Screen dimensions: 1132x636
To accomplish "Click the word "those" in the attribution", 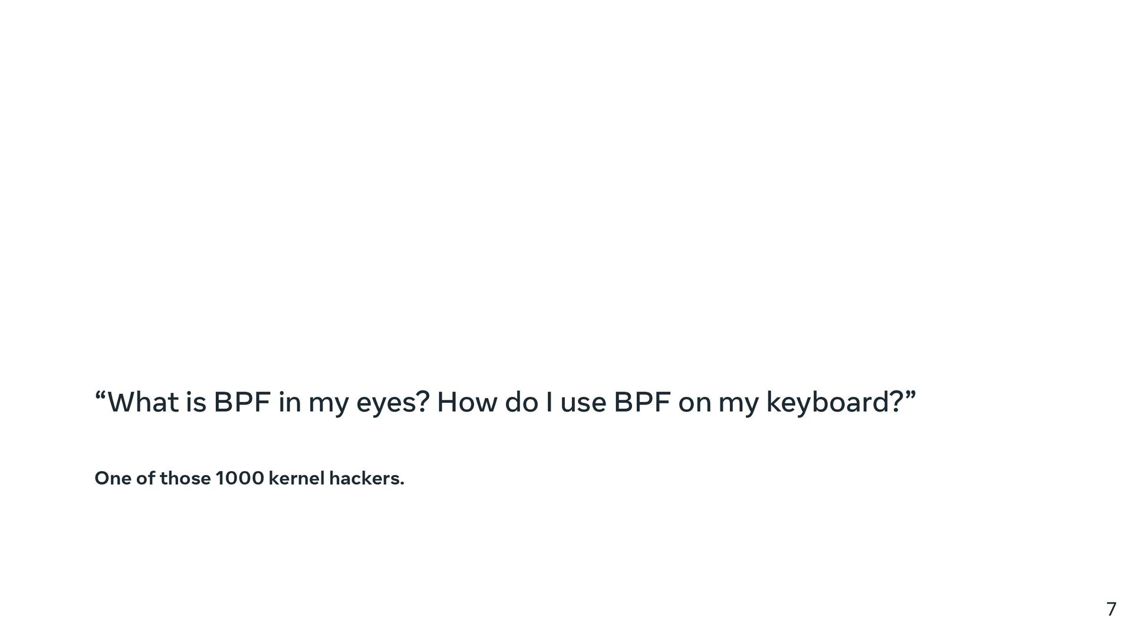I will point(185,478).
